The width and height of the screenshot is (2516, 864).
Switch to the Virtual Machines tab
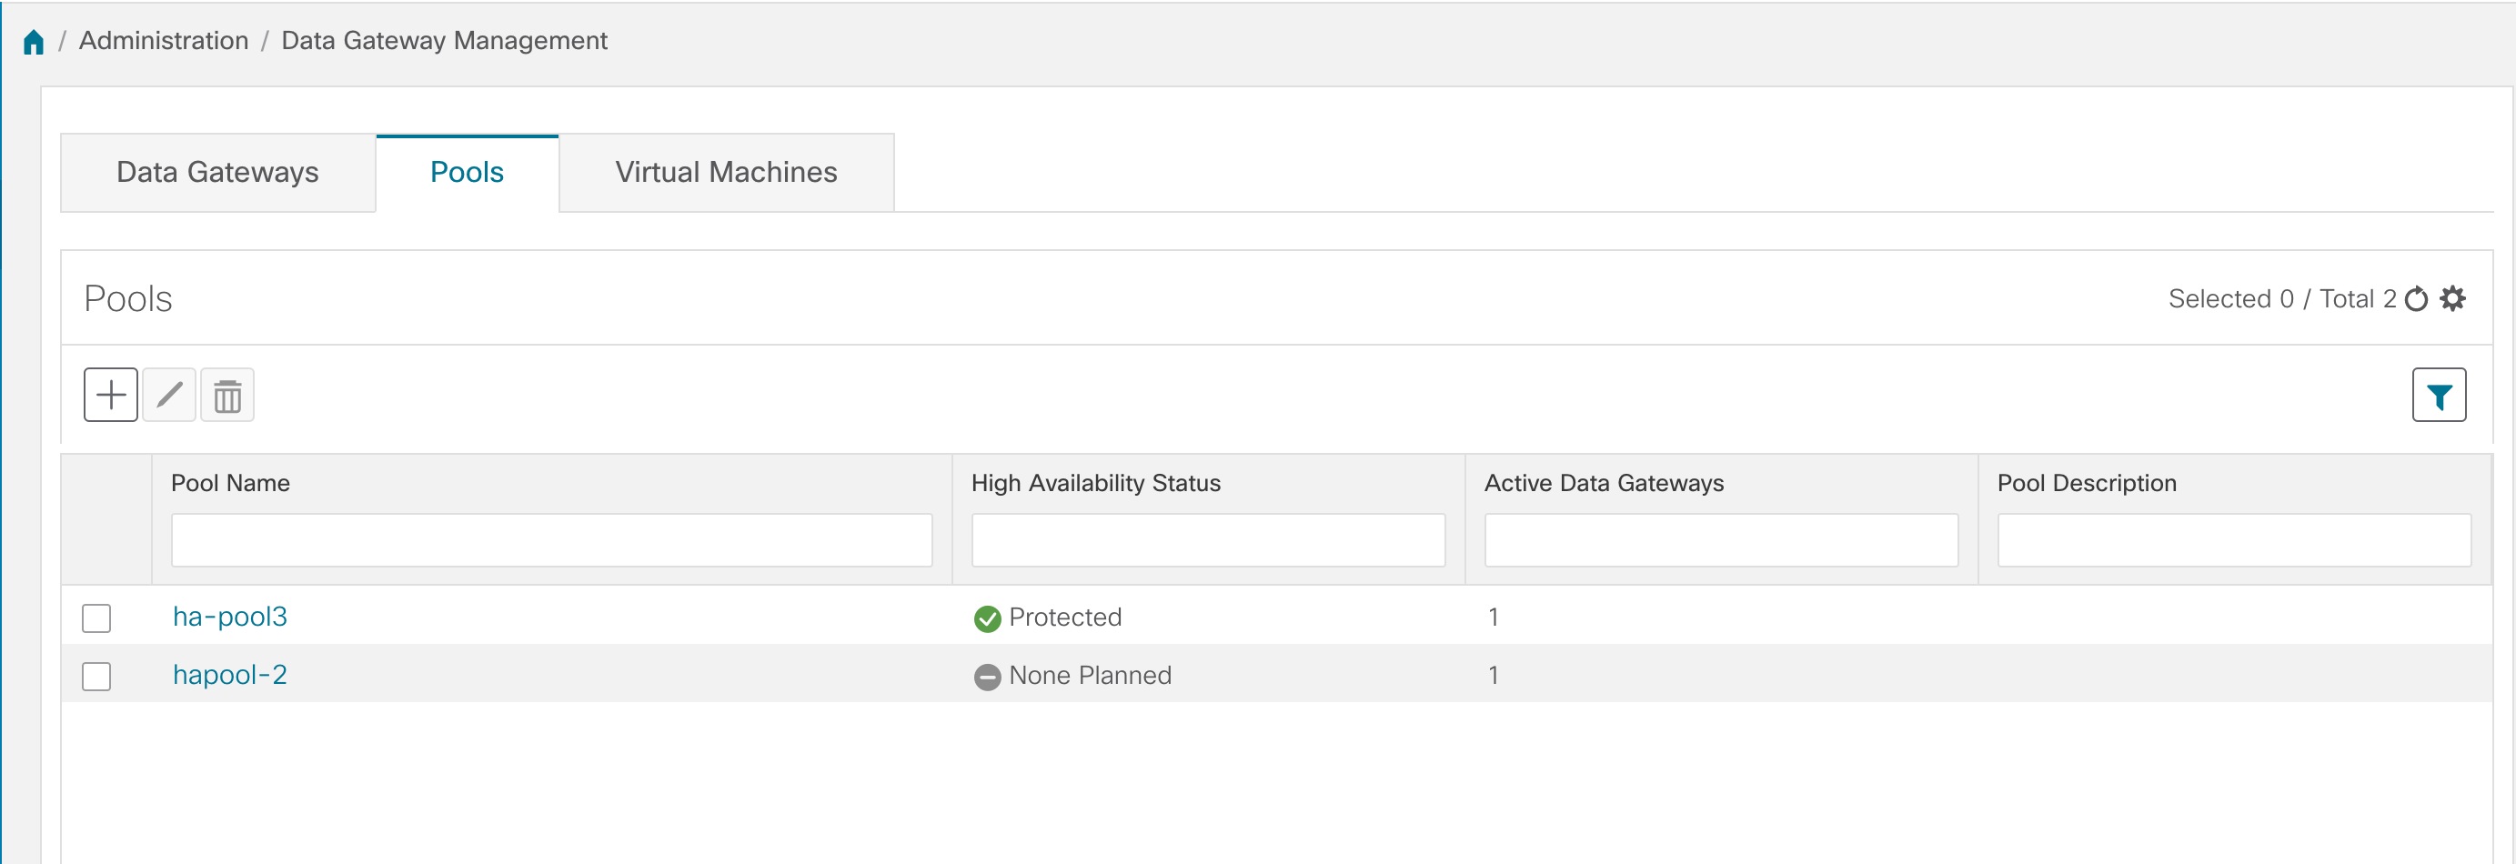coord(726,173)
